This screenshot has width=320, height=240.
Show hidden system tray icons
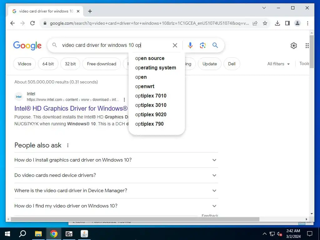(264, 234)
